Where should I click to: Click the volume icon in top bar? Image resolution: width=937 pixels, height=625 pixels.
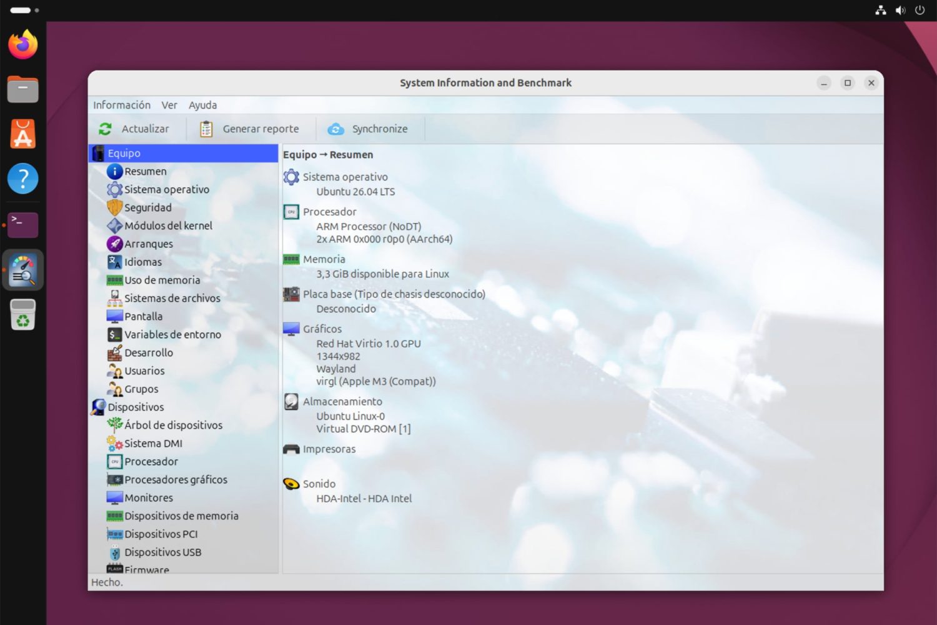900,10
